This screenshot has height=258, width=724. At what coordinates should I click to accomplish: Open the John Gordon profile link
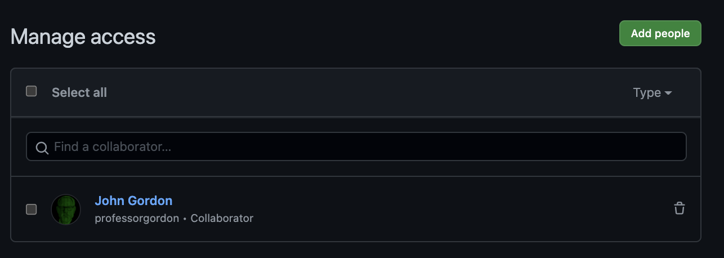[133, 201]
